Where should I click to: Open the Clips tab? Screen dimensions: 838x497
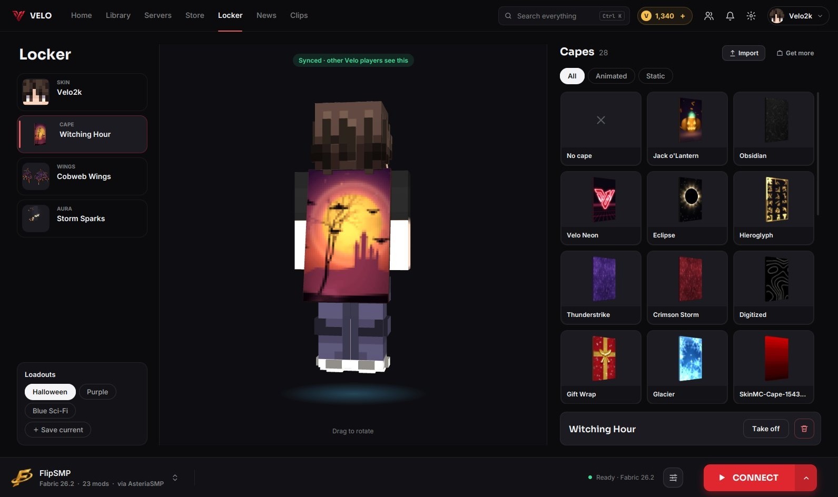pyautogui.click(x=299, y=15)
